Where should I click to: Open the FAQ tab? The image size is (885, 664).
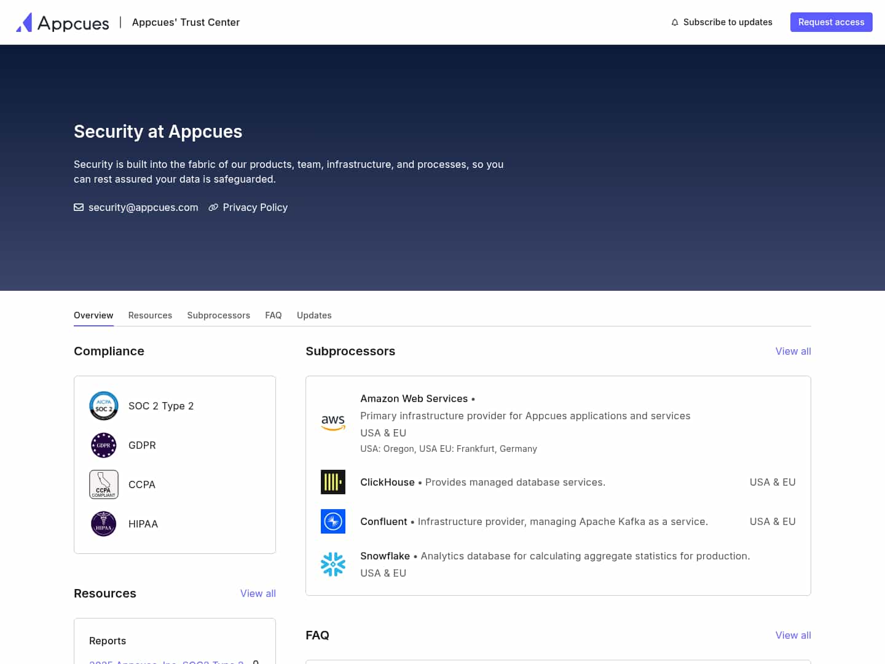[273, 315]
